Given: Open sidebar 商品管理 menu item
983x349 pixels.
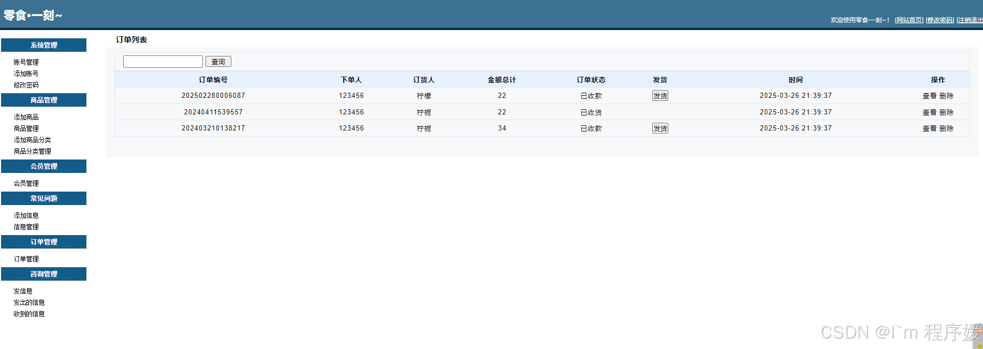Looking at the screenshot, I should click(26, 128).
